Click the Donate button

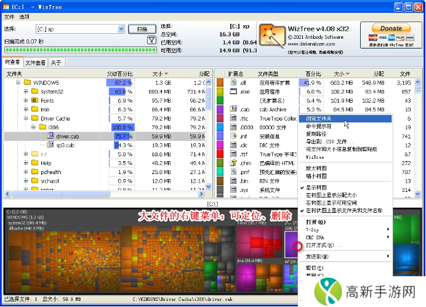[x=390, y=28]
